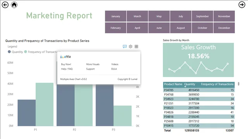
Task: Click the Sales Growth by Month title
Action: (x=176, y=40)
